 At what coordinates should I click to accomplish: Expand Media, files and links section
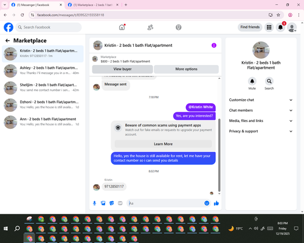[x=261, y=121]
